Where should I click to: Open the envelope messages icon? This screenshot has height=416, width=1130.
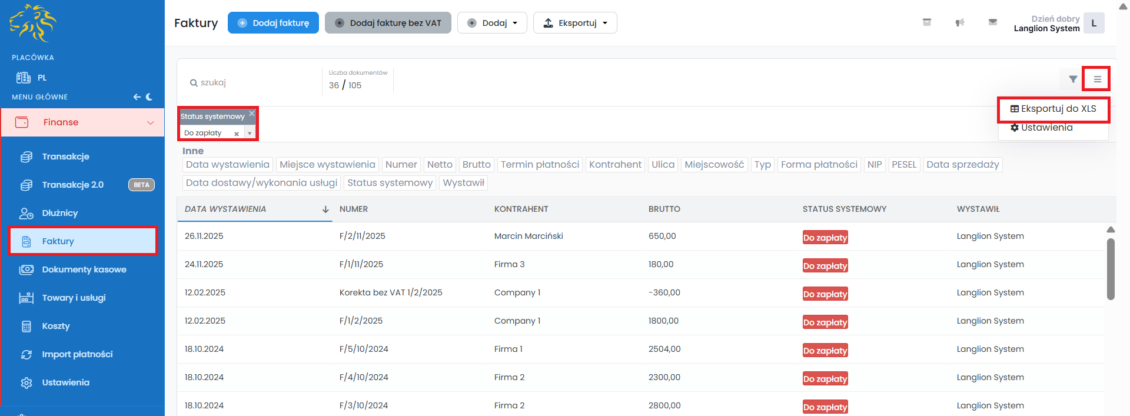[x=992, y=22]
